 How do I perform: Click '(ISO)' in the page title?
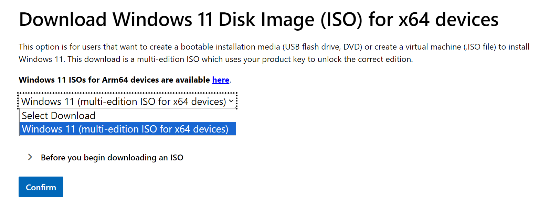point(341,19)
